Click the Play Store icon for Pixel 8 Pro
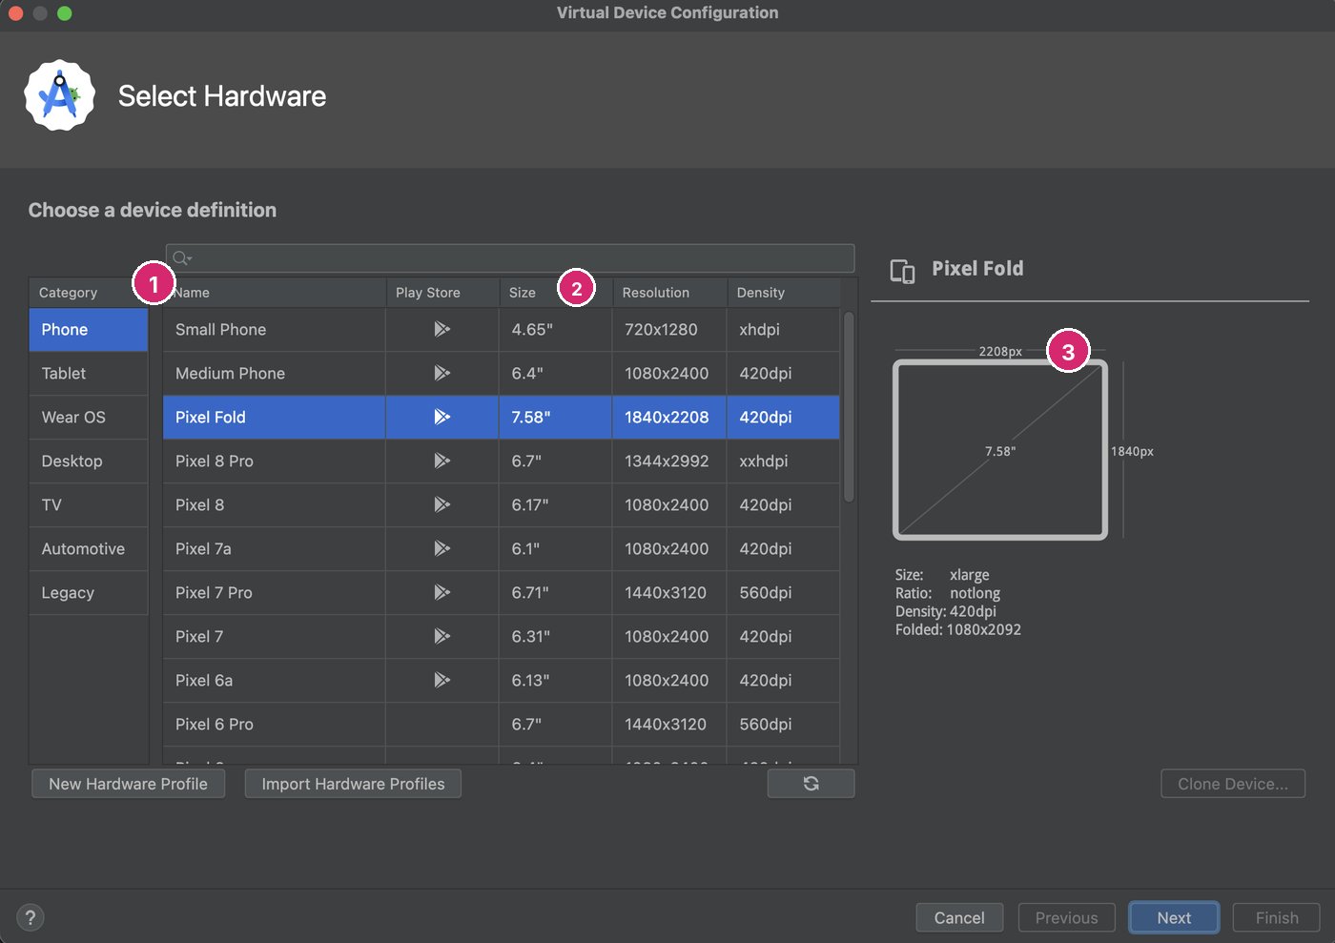The height and width of the screenshot is (943, 1335). (x=442, y=461)
